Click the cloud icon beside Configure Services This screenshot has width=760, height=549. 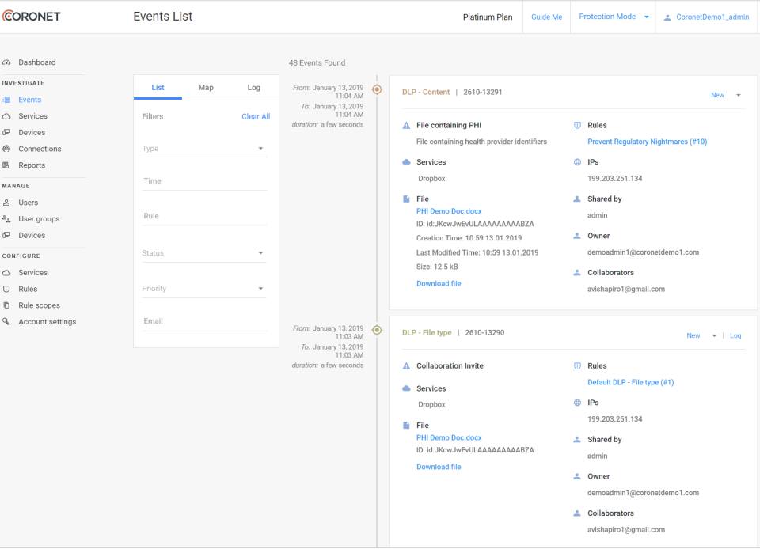point(6,273)
